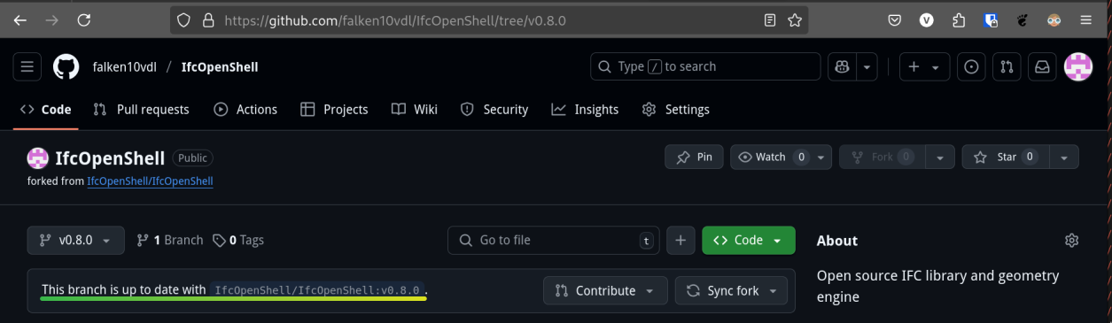Screen dimensions: 1112x323
Task: Open the green Code dropdown
Action: (x=749, y=240)
